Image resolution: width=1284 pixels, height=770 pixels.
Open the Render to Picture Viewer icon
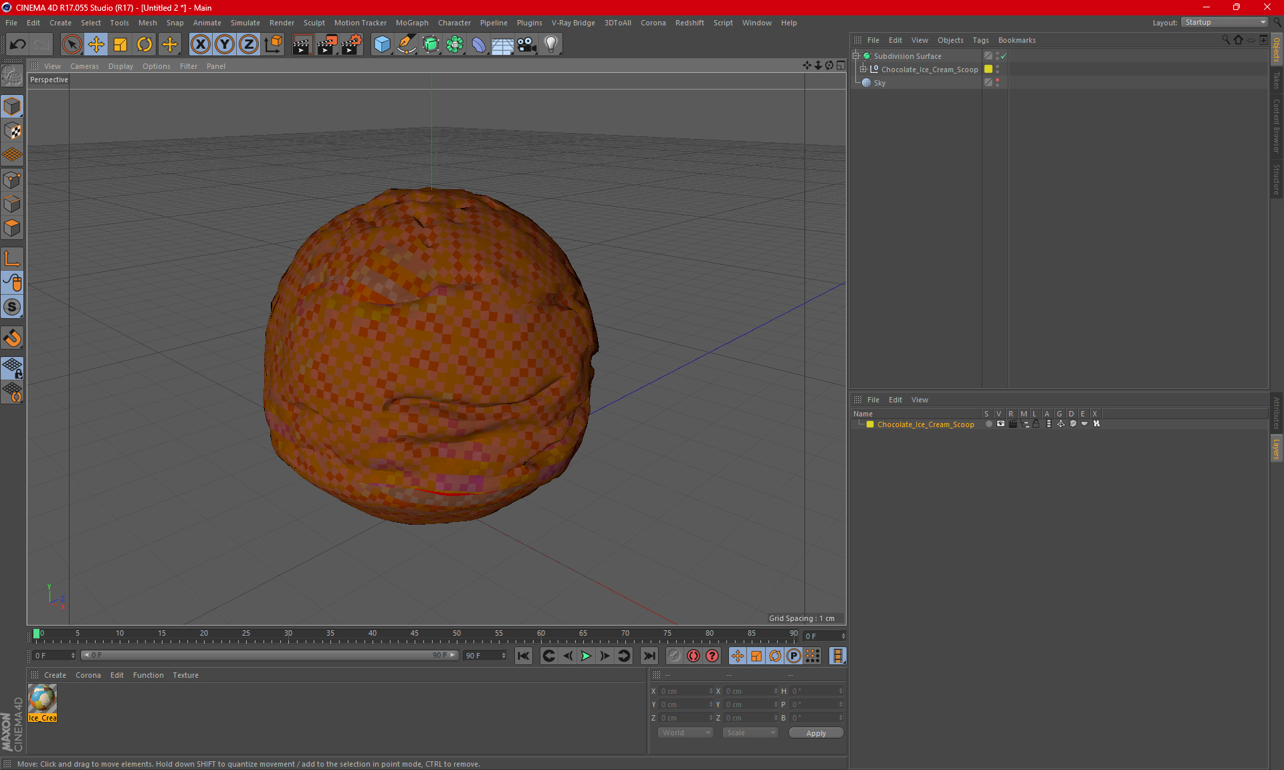(326, 45)
